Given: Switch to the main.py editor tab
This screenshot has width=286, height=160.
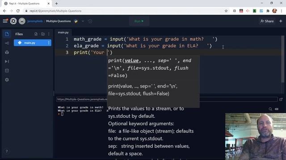Looking at the screenshot, I should [x=63, y=32].
